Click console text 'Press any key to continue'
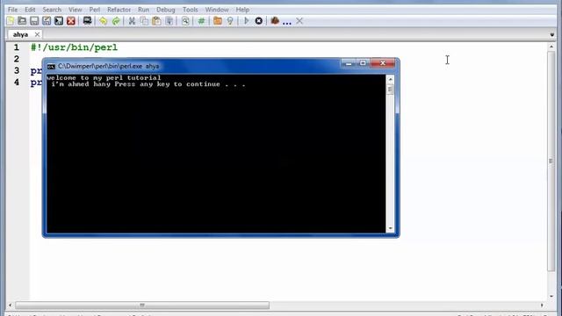 tap(168, 84)
